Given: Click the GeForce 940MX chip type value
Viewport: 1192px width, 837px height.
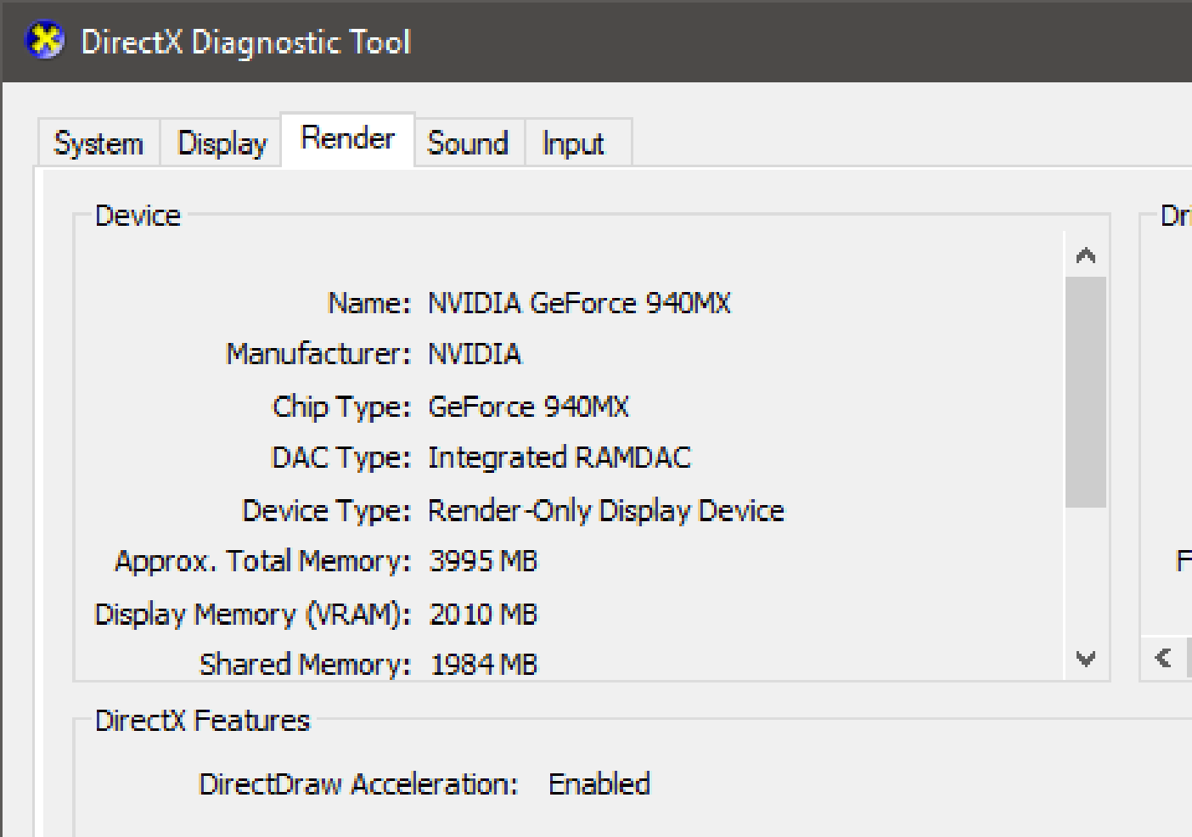Looking at the screenshot, I should [528, 407].
